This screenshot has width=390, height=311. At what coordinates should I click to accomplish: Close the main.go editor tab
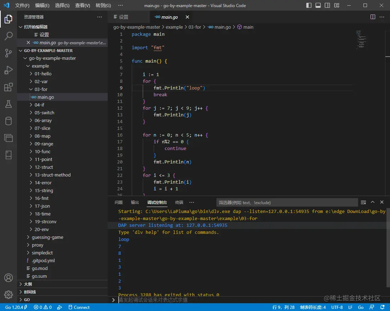click(187, 17)
